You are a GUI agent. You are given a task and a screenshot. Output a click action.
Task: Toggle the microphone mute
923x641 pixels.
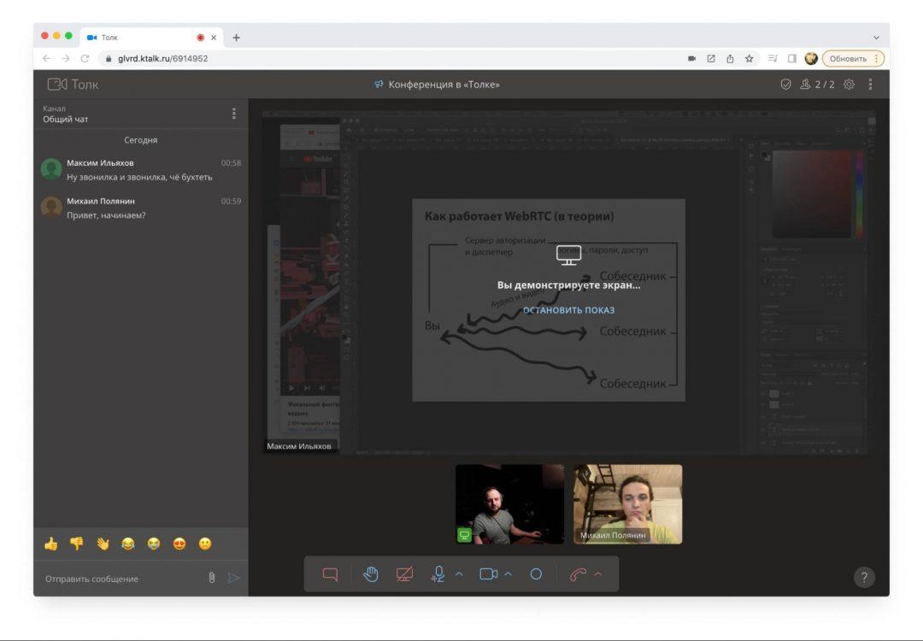point(438,574)
